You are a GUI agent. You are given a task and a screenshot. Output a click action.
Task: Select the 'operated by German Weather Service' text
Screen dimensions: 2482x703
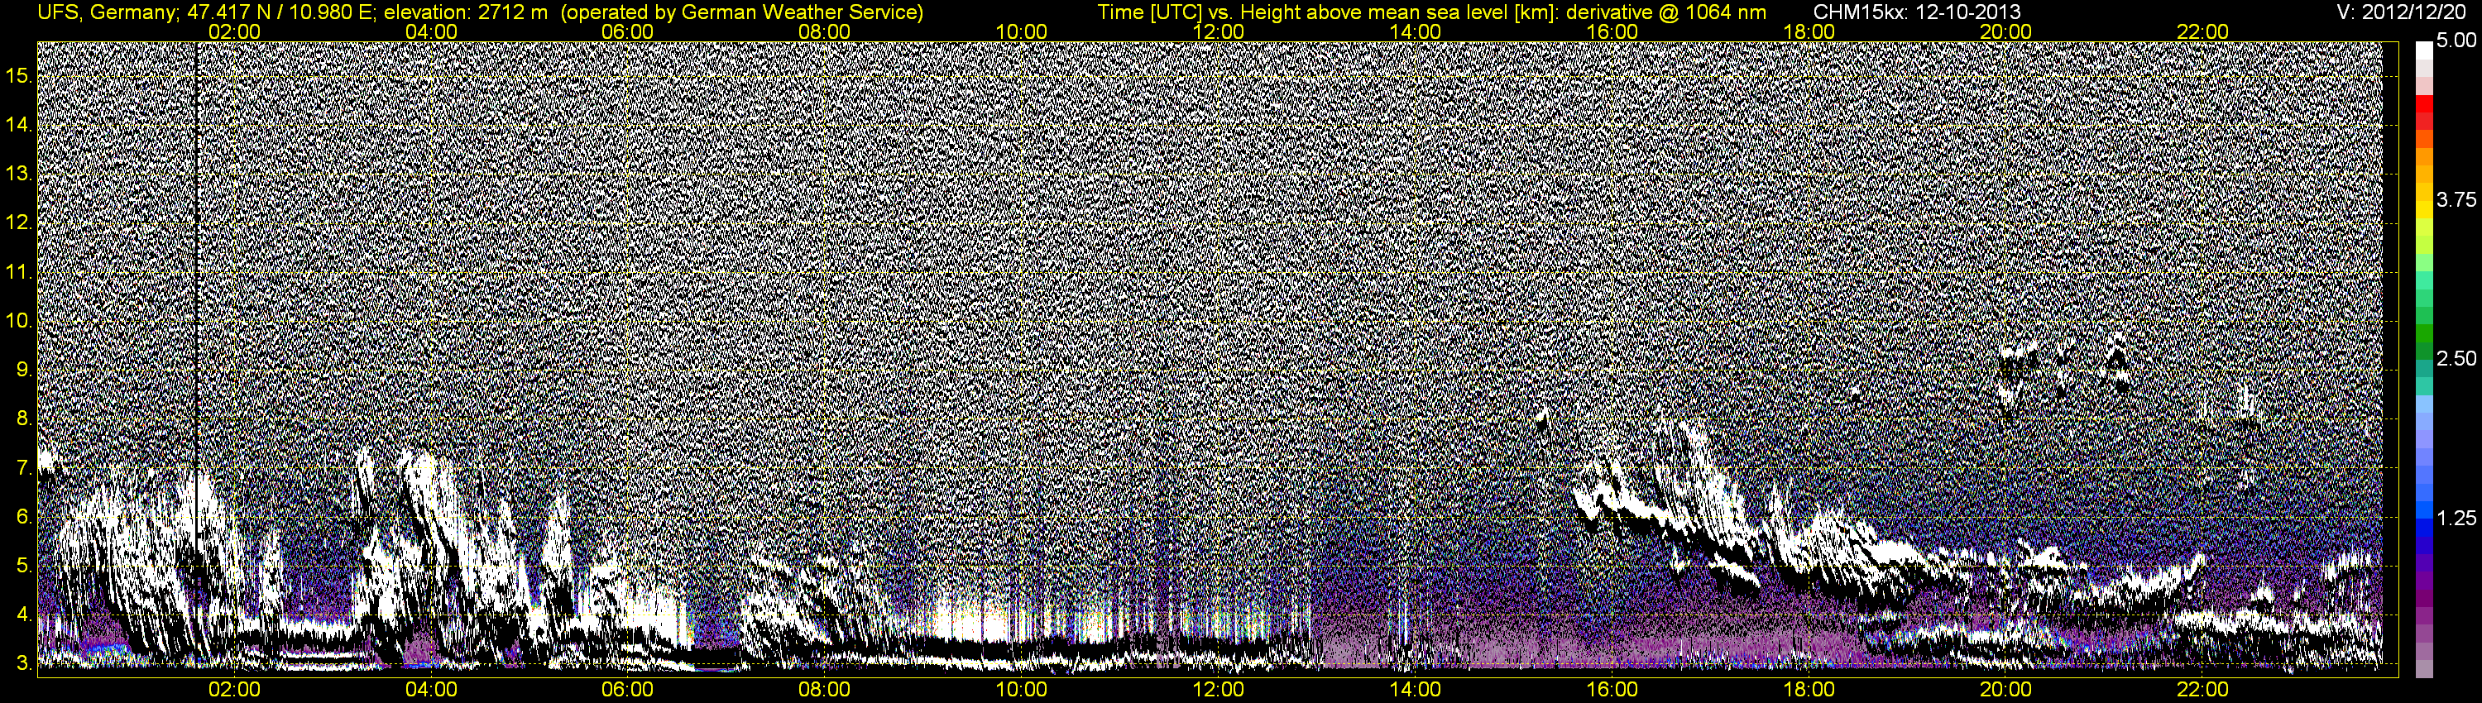[x=741, y=12]
